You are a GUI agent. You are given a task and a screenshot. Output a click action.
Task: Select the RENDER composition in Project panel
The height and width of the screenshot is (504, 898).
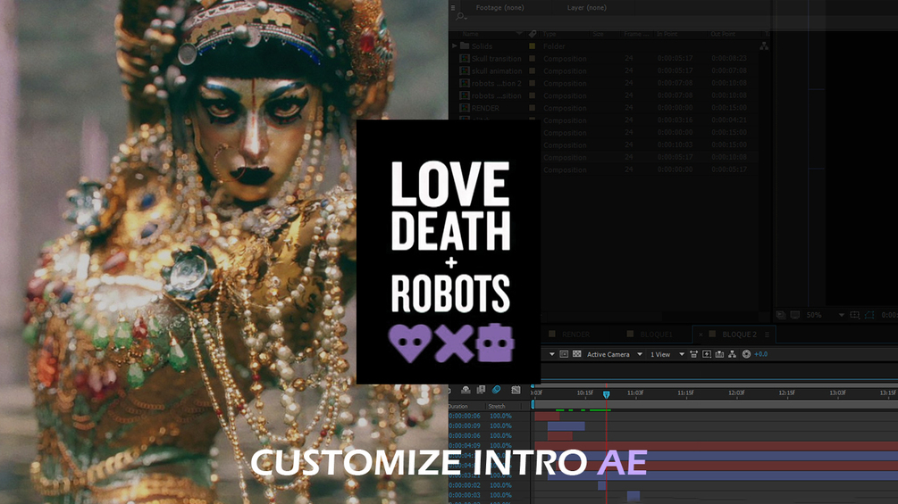pos(485,108)
